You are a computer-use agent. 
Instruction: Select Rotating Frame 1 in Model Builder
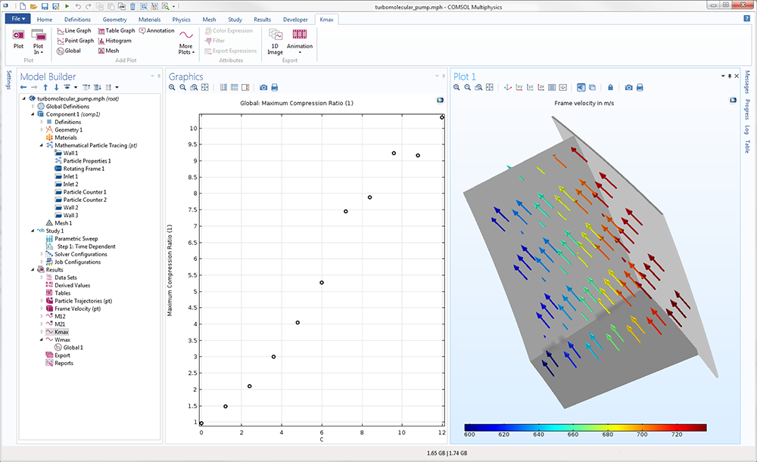tap(83, 169)
